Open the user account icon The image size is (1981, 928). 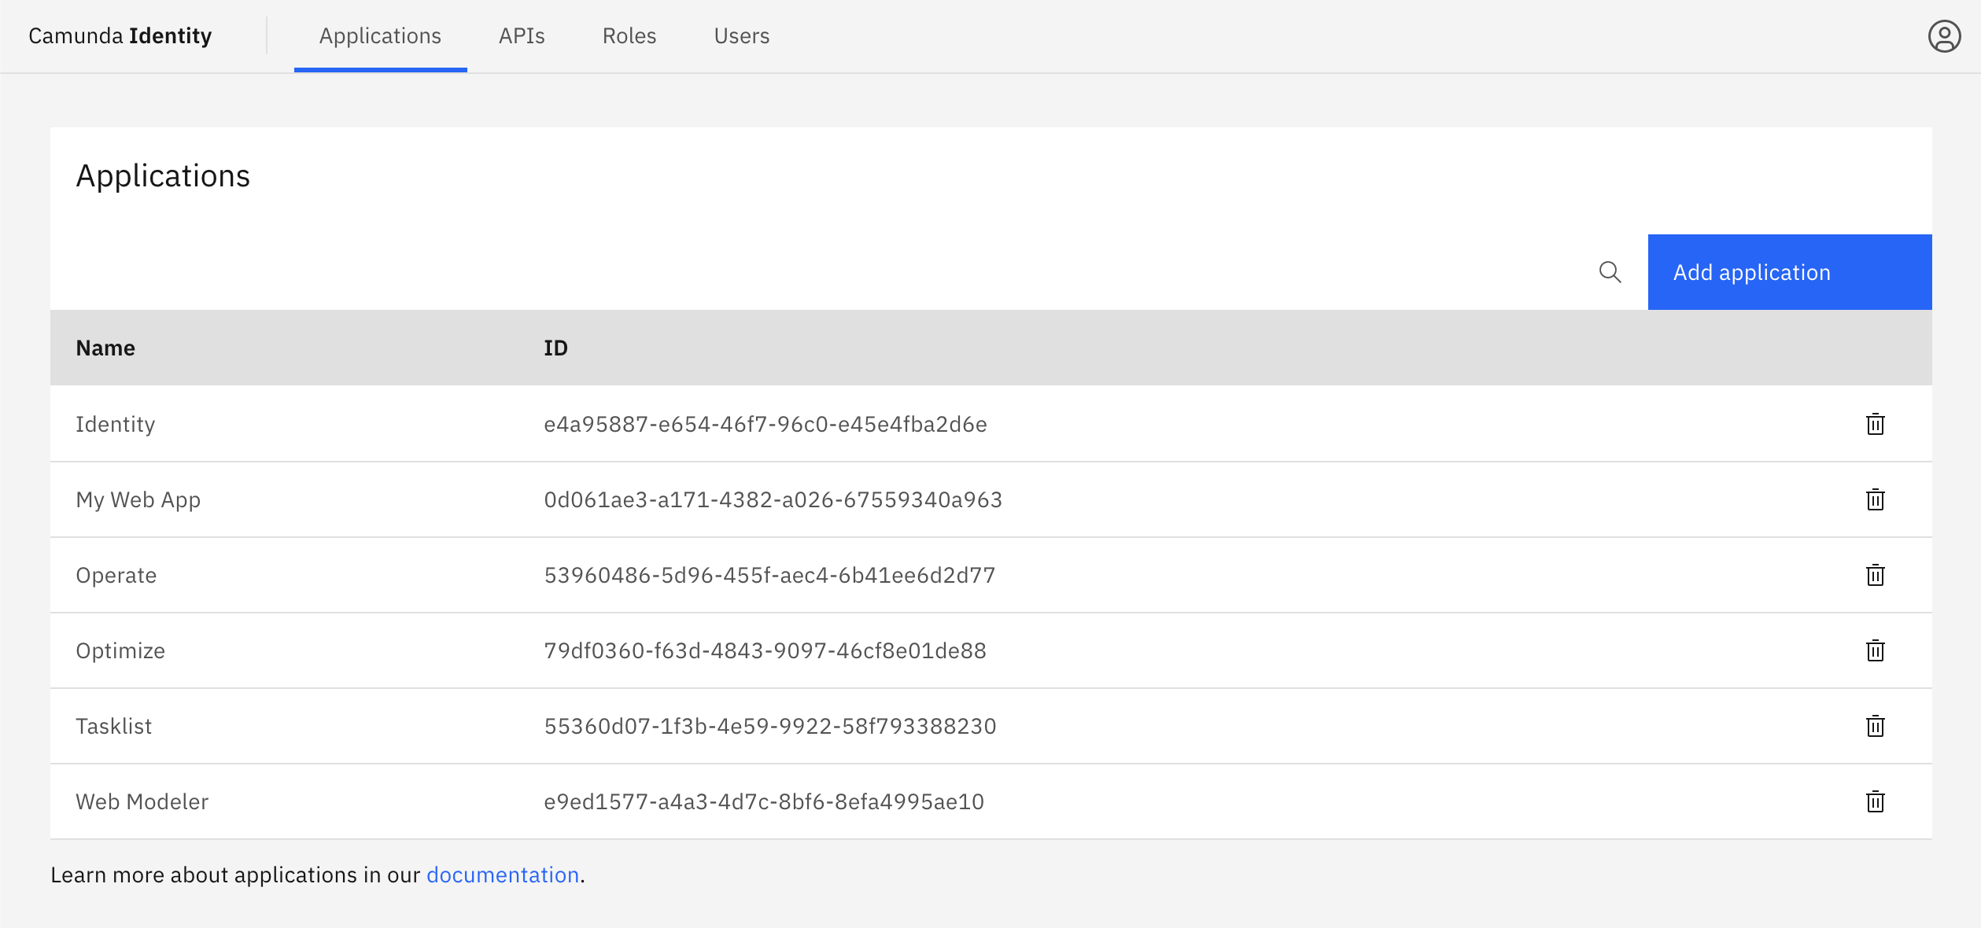coord(1944,35)
